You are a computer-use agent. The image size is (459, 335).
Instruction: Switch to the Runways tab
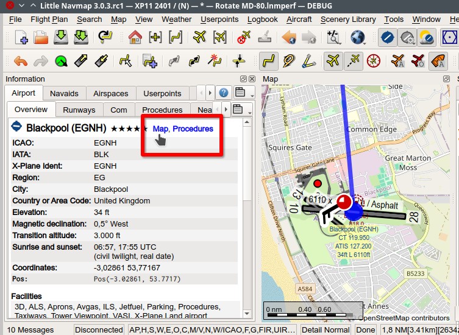tap(79, 110)
